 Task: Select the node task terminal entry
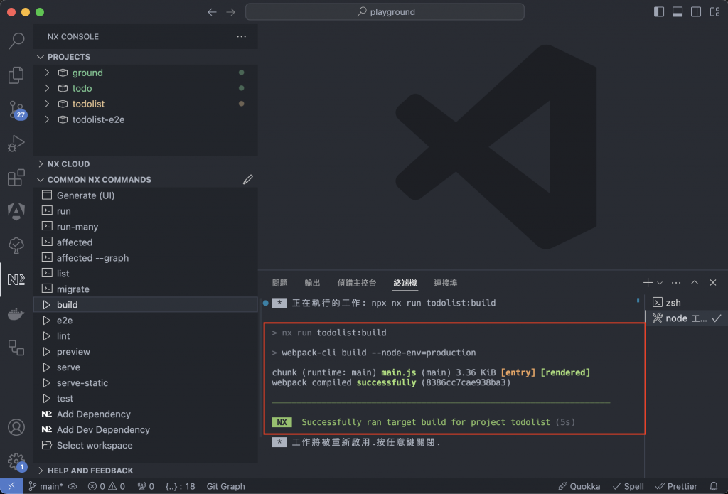tap(687, 318)
